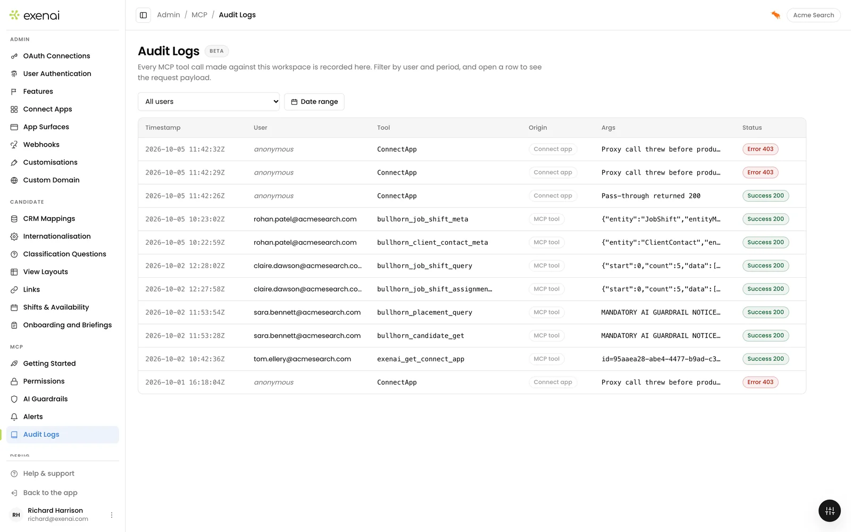Screen dimensions: 851x532
Task: Click tom.ellery@acmesearch.com user cell
Action: [x=302, y=359]
